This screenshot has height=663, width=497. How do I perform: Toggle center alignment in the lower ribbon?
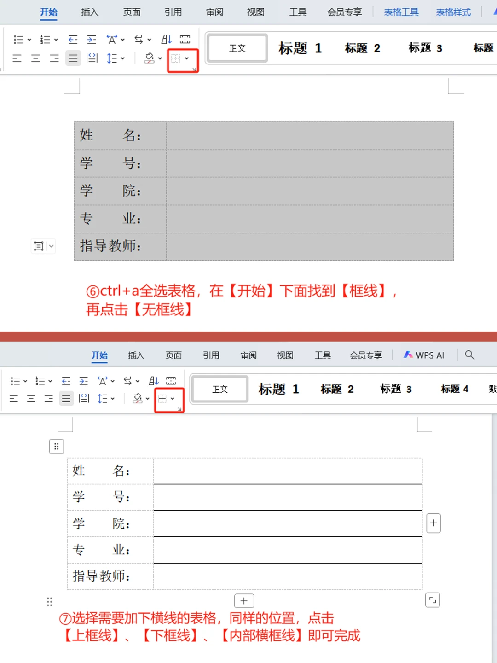point(31,399)
